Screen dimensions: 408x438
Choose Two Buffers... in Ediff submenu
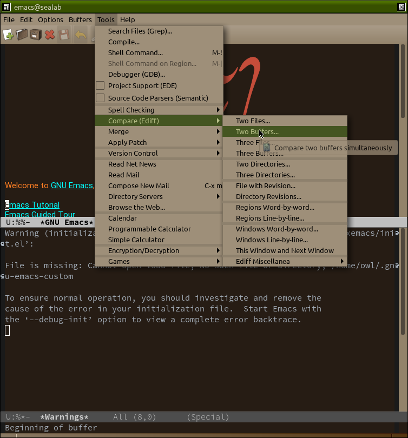[x=285, y=131]
